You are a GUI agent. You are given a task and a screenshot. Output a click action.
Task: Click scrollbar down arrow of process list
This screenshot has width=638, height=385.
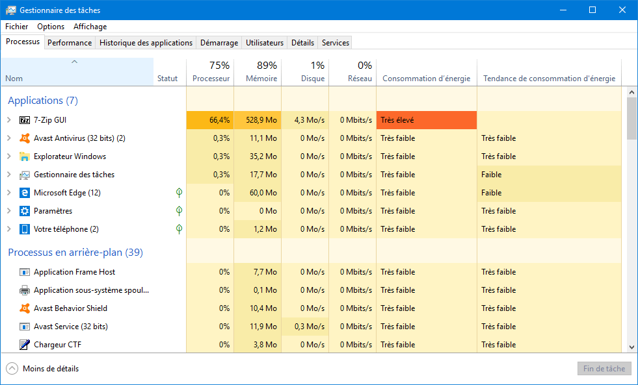(x=631, y=347)
